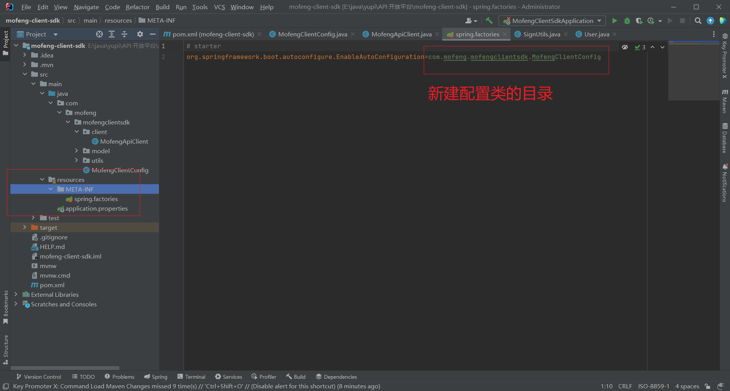Open the Services tool window
The image size is (730, 391).
[228, 377]
